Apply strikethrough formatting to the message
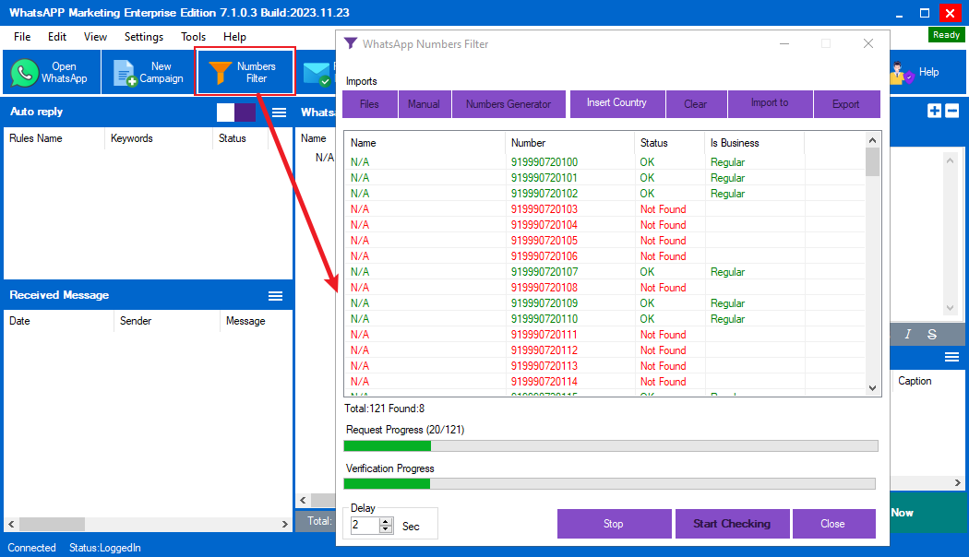Viewport: 969px width, 557px height. point(932,334)
